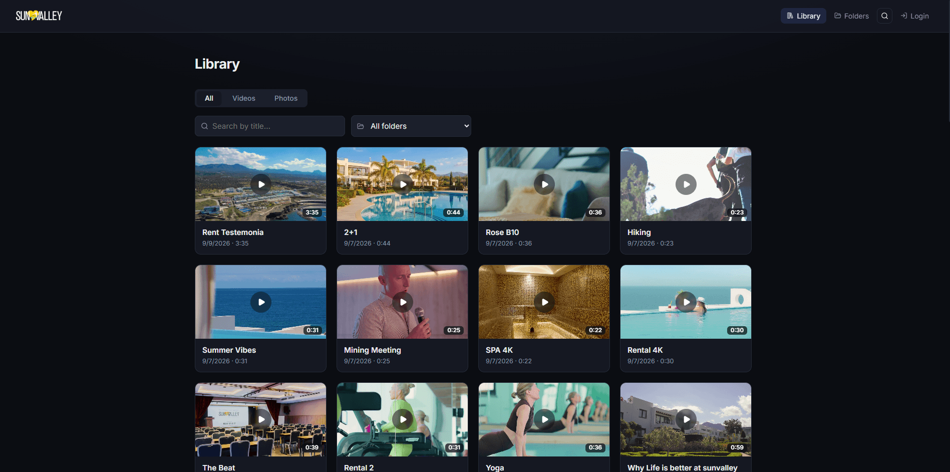Play the Hiking video
950x472 pixels.
coord(686,184)
